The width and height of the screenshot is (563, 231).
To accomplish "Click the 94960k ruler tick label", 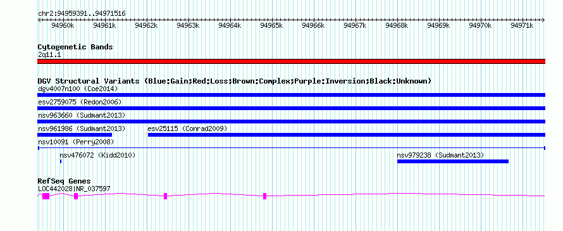I will click(x=63, y=25).
